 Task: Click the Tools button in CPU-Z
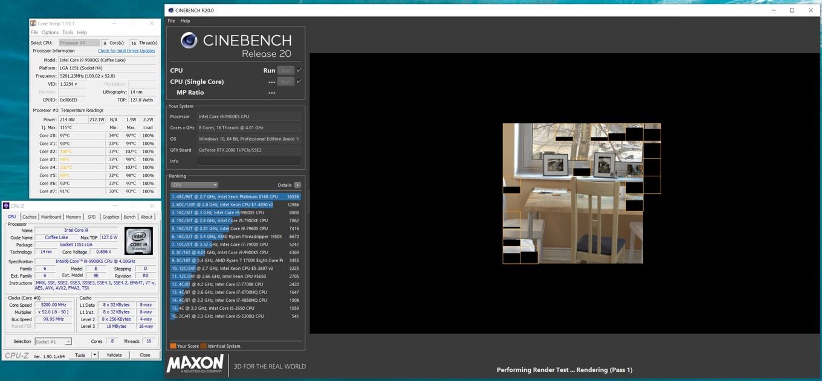(x=80, y=355)
